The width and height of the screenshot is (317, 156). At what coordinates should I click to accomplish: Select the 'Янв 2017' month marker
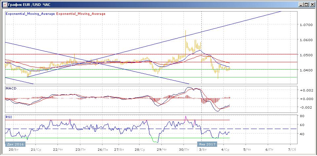click(207, 144)
